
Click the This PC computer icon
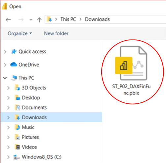(x=14, y=78)
